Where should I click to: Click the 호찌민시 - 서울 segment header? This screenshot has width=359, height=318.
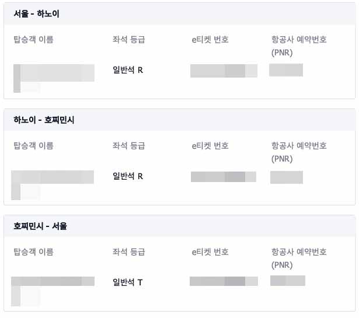click(x=40, y=226)
